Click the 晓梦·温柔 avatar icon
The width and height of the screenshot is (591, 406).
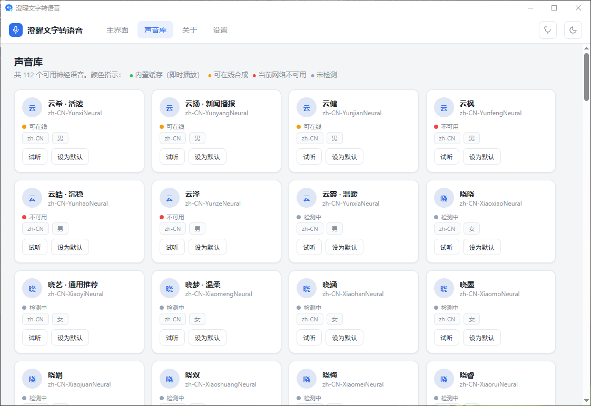[169, 289]
